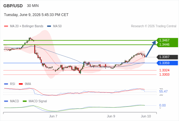Click the 1.3303 support level value
This screenshot has height=121, width=179.
point(164,74)
